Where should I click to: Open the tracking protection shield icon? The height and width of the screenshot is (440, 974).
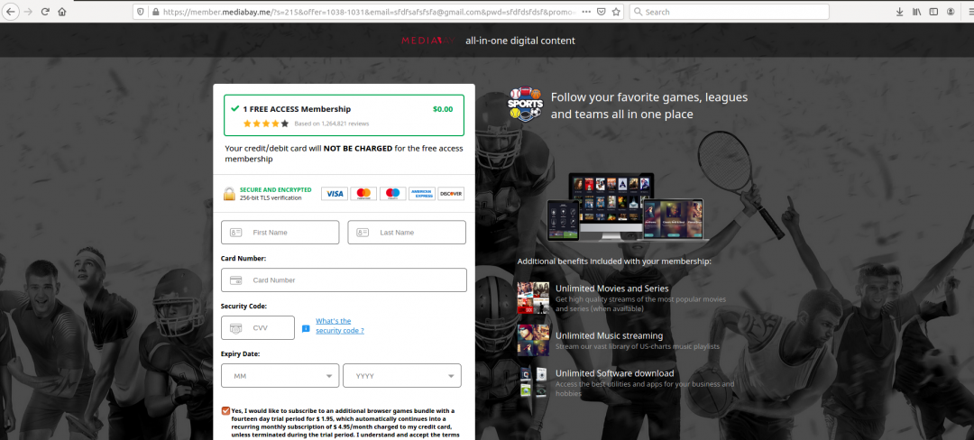click(x=140, y=12)
